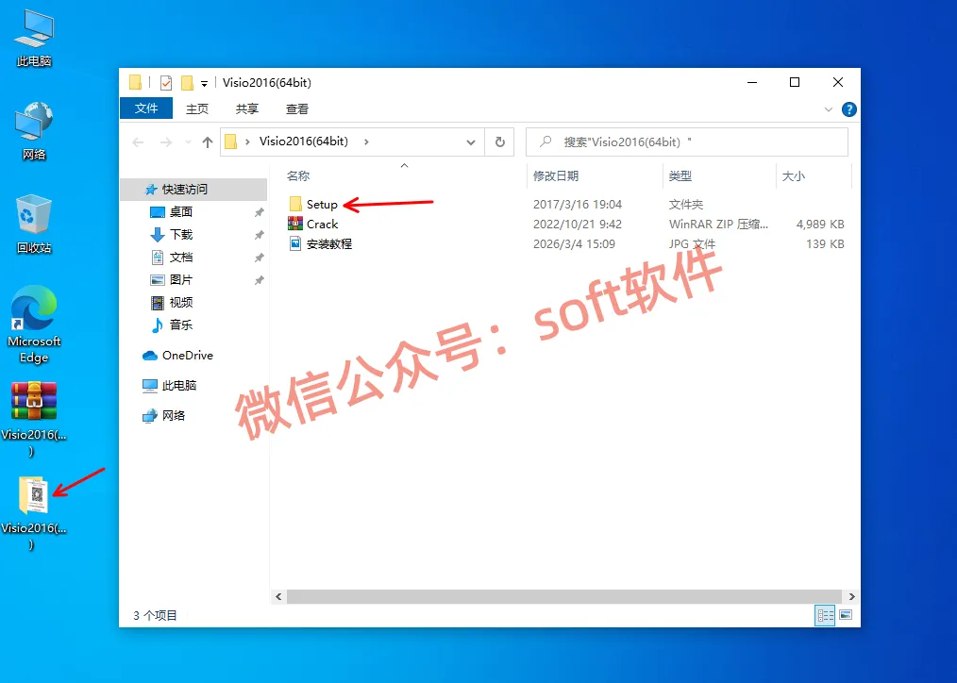Screen dimensions: 957x683
Task: Click the 文件夹 type cell
Action: coord(686,205)
